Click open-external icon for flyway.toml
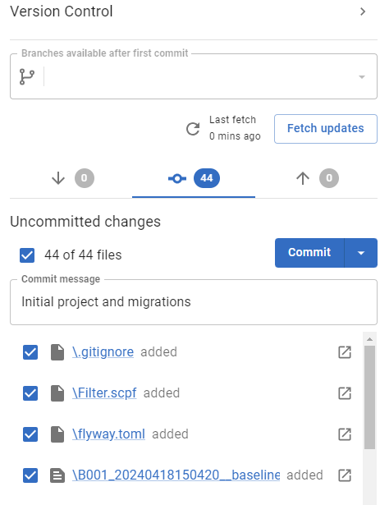 (x=345, y=434)
